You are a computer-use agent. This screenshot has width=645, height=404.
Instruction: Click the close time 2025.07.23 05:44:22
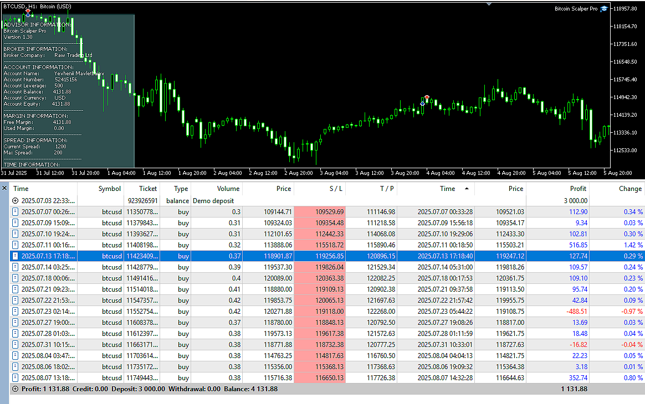click(445, 312)
